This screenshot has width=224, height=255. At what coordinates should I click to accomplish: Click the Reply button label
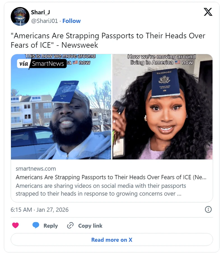tap(51, 226)
